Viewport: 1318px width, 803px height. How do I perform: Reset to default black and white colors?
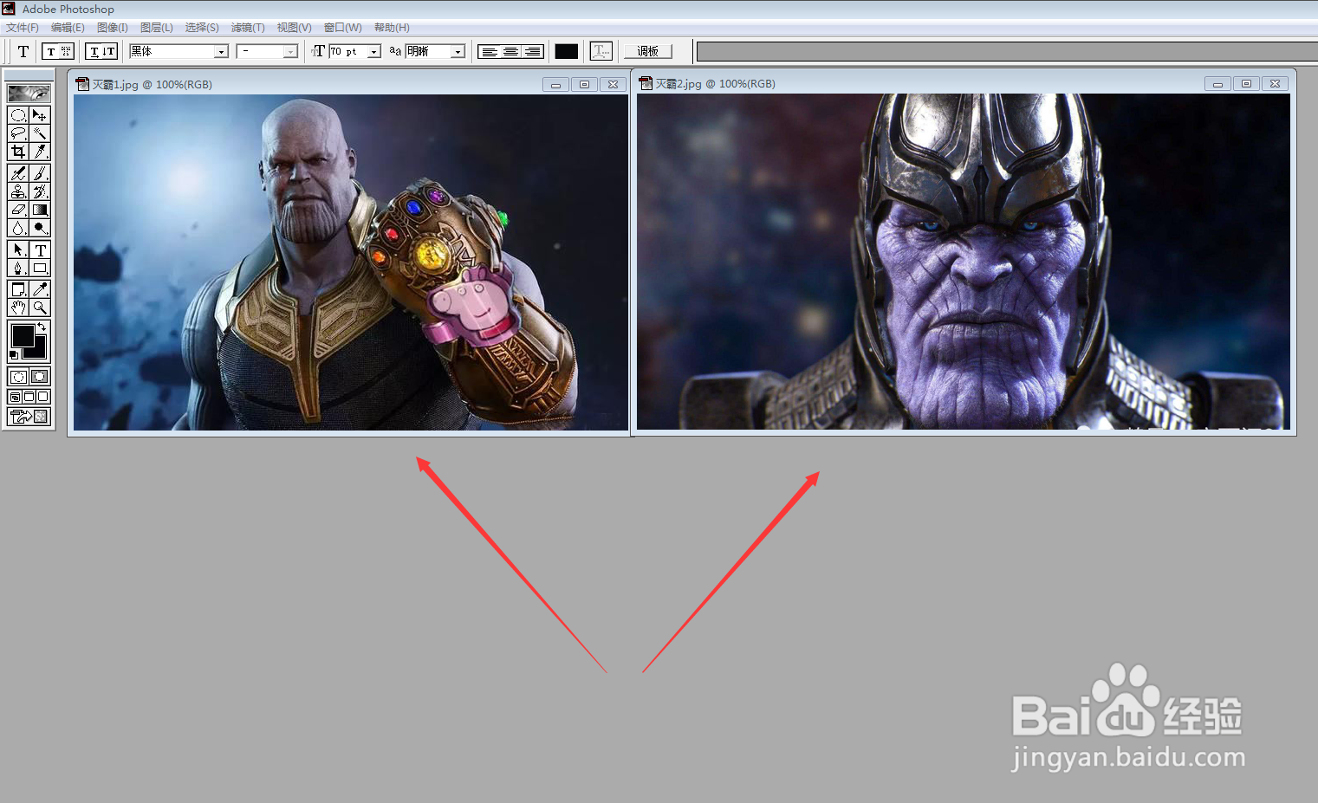(x=14, y=355)
